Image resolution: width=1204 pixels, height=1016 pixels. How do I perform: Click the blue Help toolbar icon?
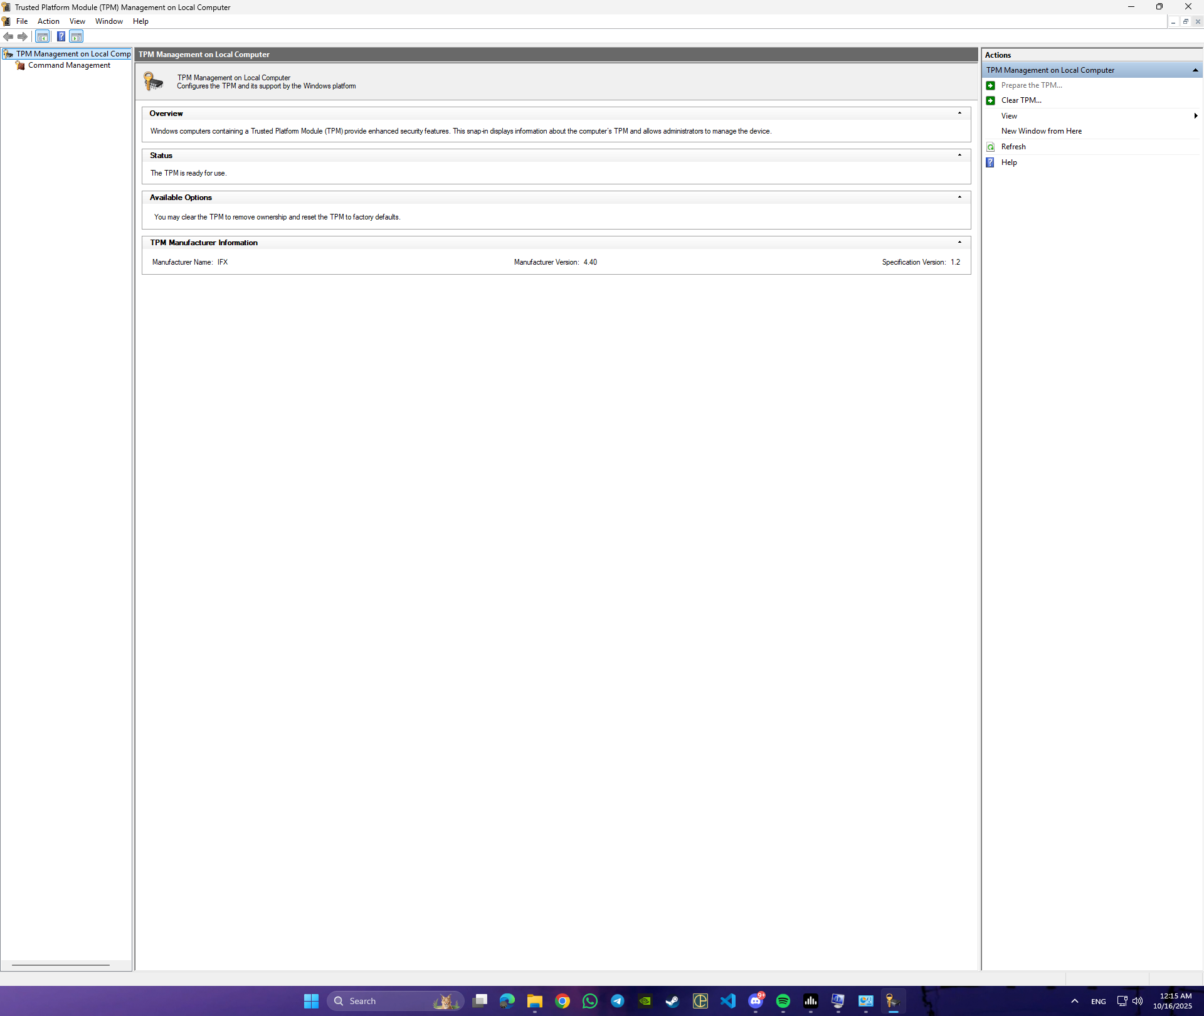pos(61,36)
